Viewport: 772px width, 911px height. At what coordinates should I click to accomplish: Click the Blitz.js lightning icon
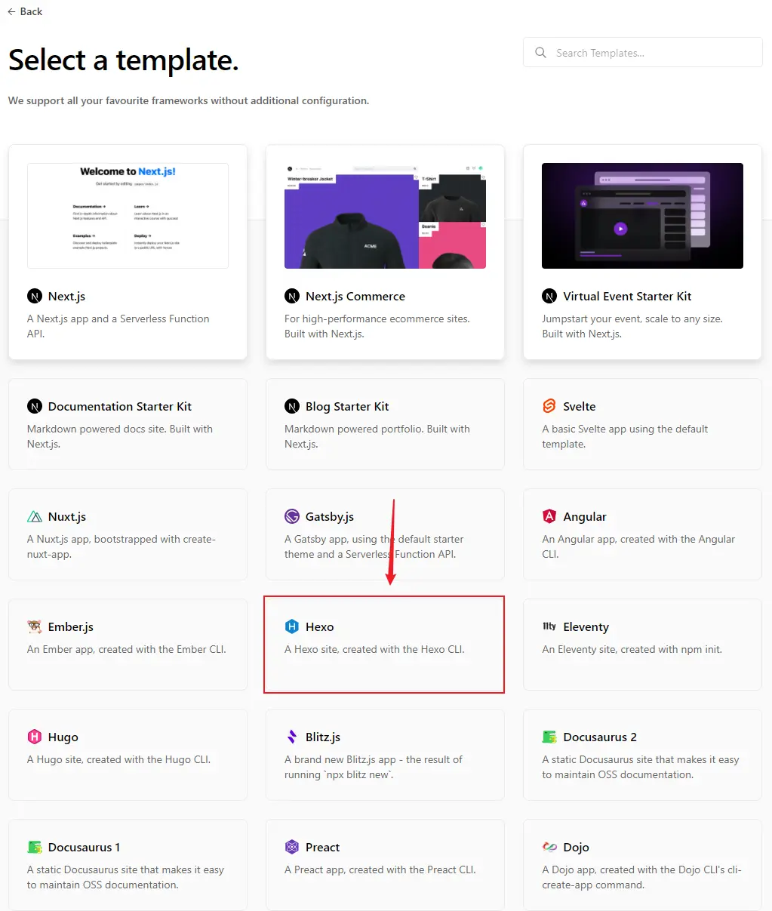click(x=292, y=737)
